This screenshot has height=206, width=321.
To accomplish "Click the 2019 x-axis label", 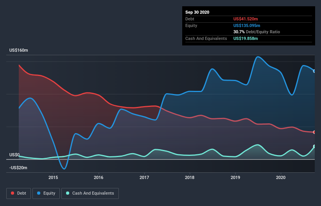I will (x=235, y=177).
